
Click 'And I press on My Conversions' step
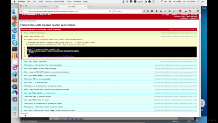point(109,61)
